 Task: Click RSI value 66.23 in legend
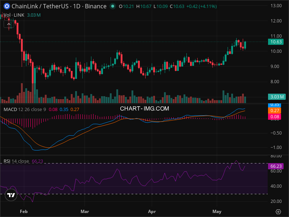38,161
